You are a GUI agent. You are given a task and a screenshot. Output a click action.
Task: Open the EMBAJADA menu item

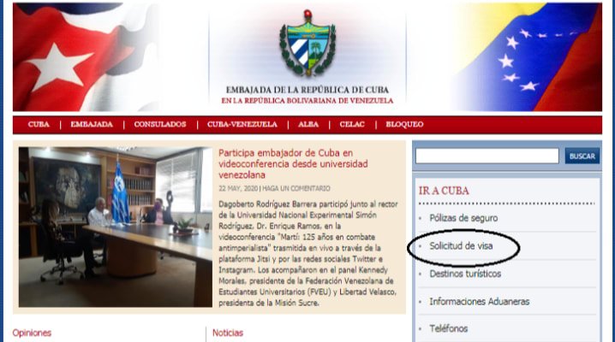92,125
